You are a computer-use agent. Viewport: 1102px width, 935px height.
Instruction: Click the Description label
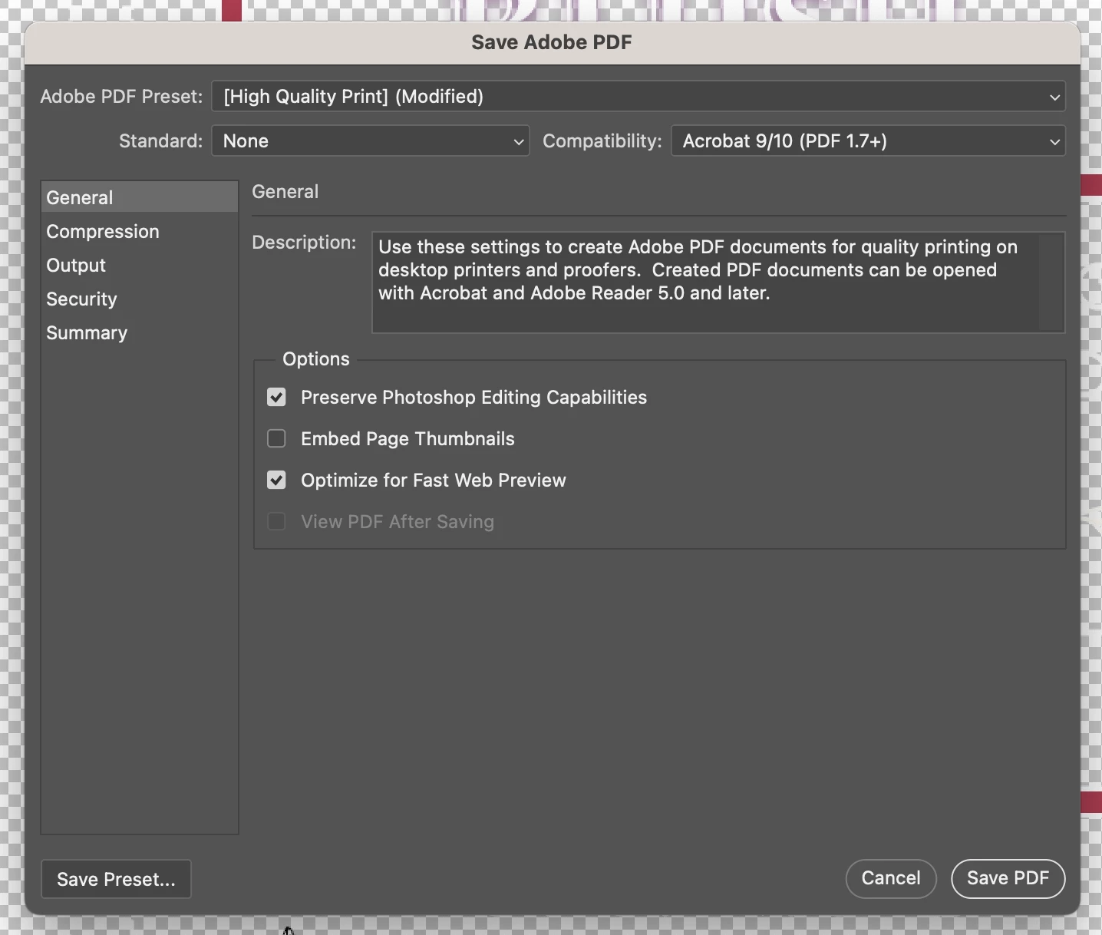tap(304, 243)
